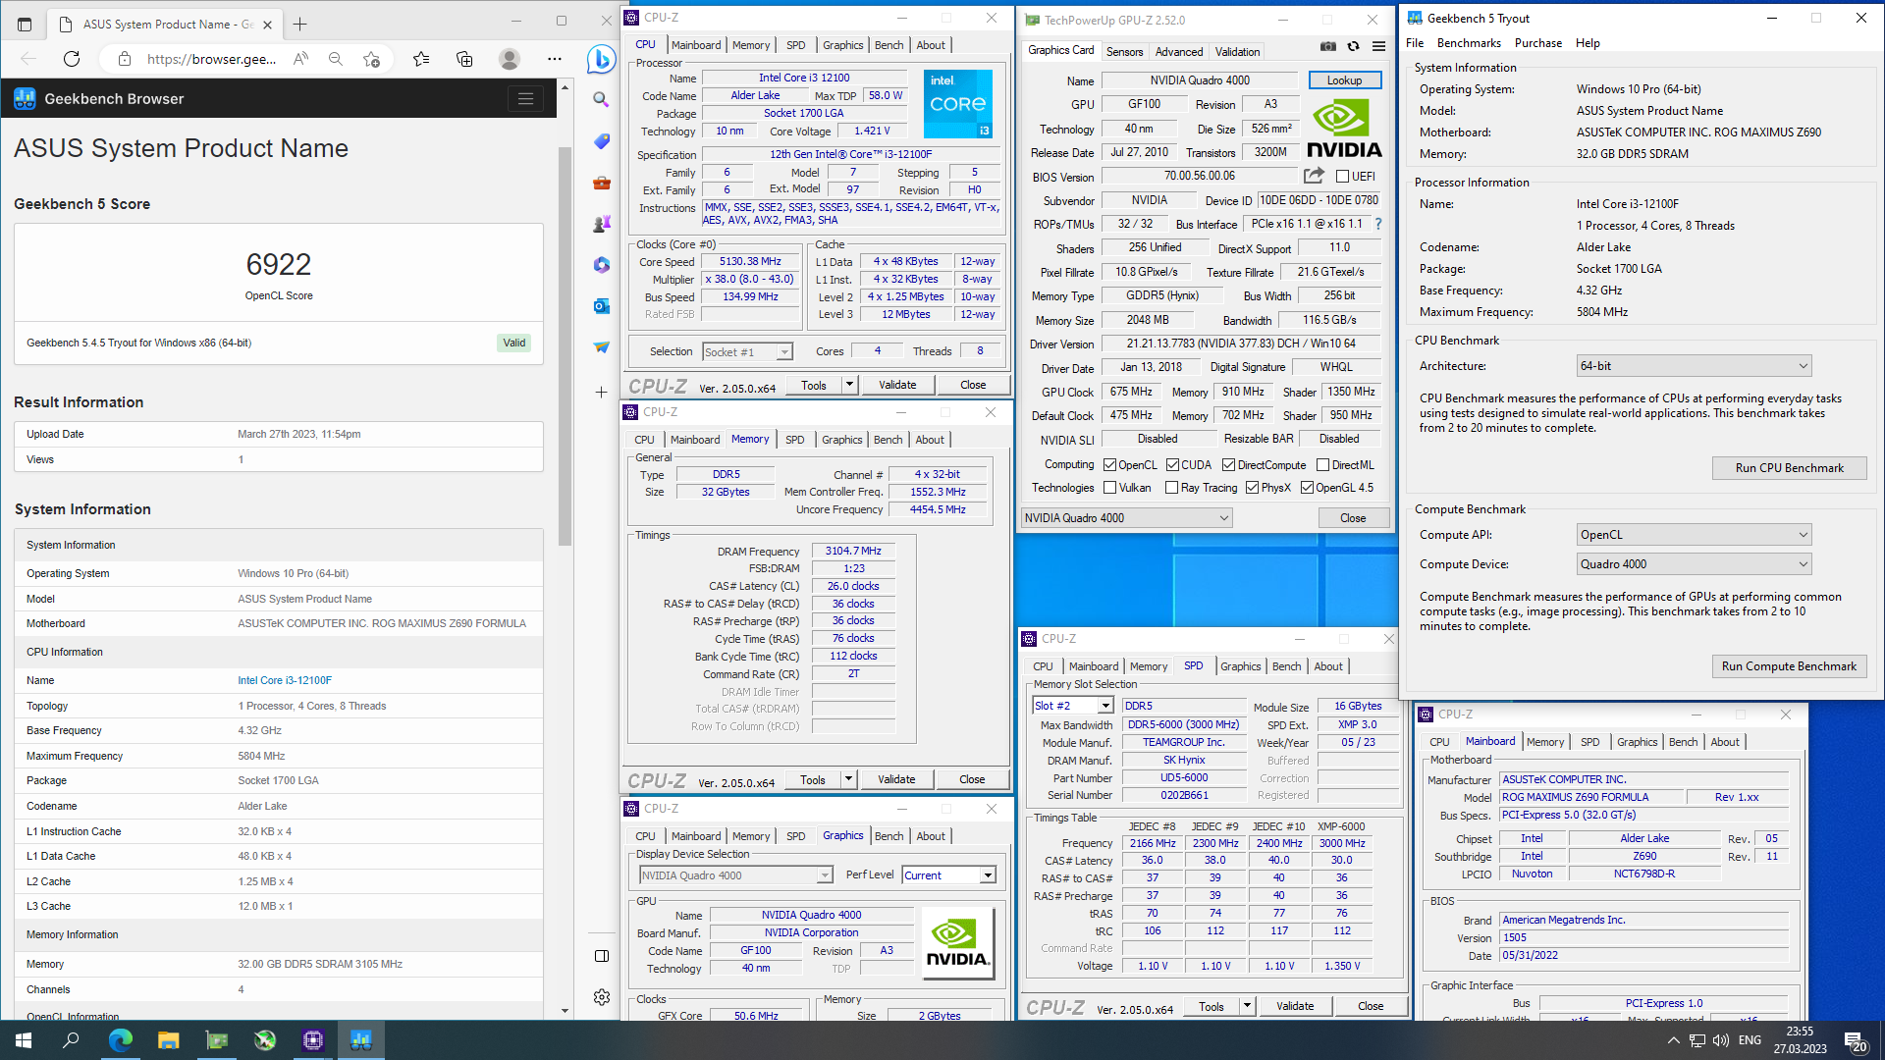Toggle the PhysX checkbox in GPU-Z
Screen dimensions: 1885x1060
pos(1252,488)
